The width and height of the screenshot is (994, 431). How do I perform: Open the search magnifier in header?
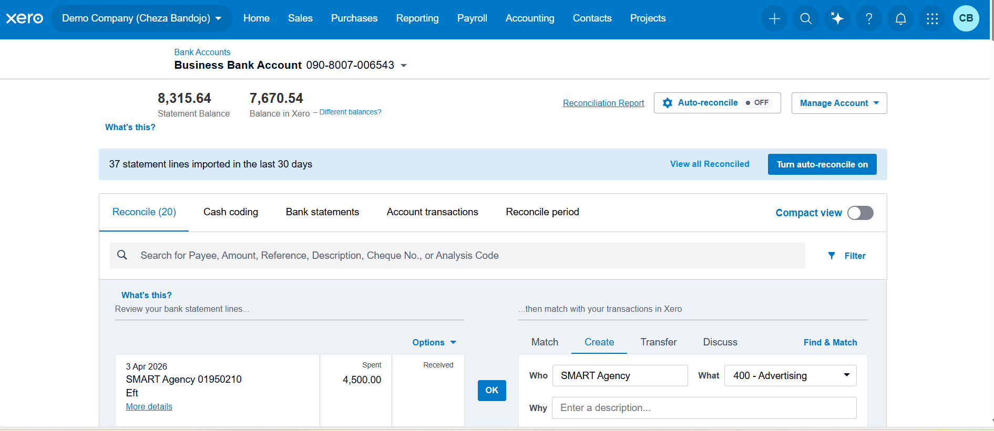click(x=806, y=19)
